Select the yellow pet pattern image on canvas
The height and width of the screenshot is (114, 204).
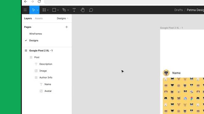tap(183, 96)
